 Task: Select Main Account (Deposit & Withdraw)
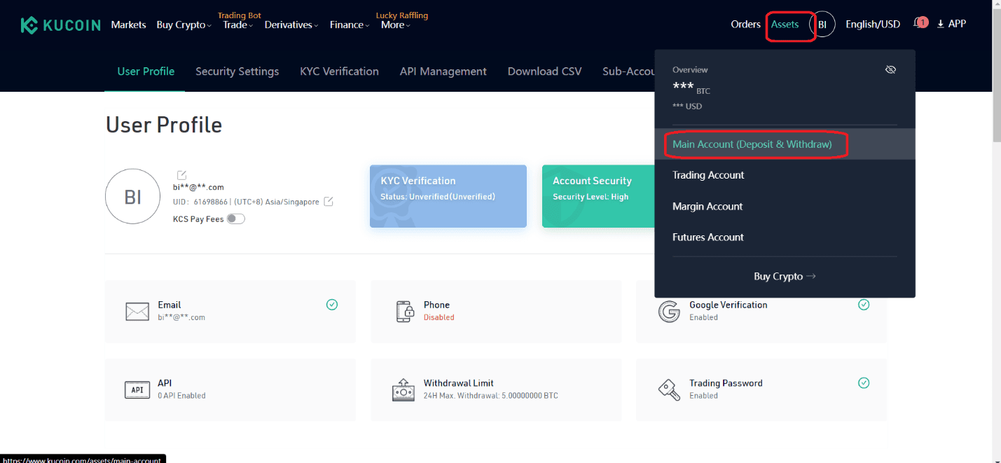tap(785, 144)
